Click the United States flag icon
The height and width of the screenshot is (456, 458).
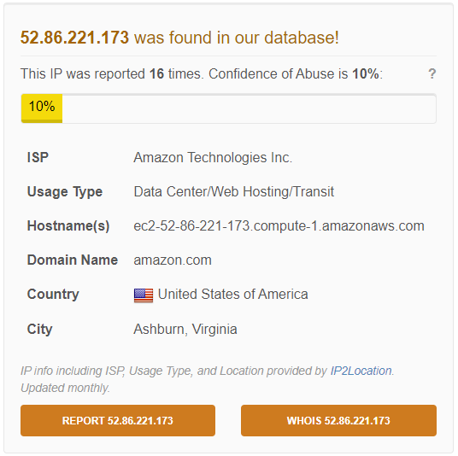pos(144,295)
